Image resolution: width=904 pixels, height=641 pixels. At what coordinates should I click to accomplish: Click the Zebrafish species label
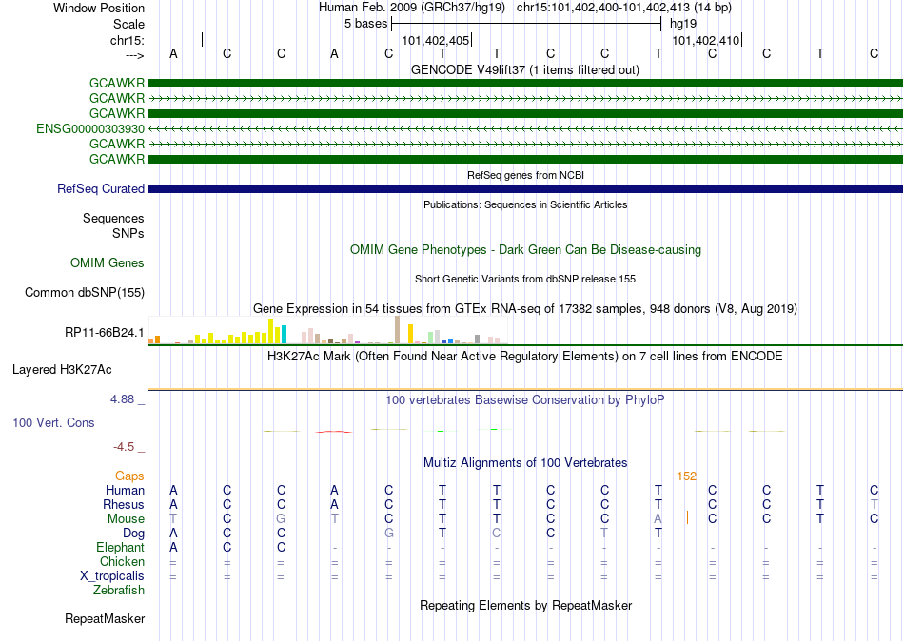click(119, 591)
